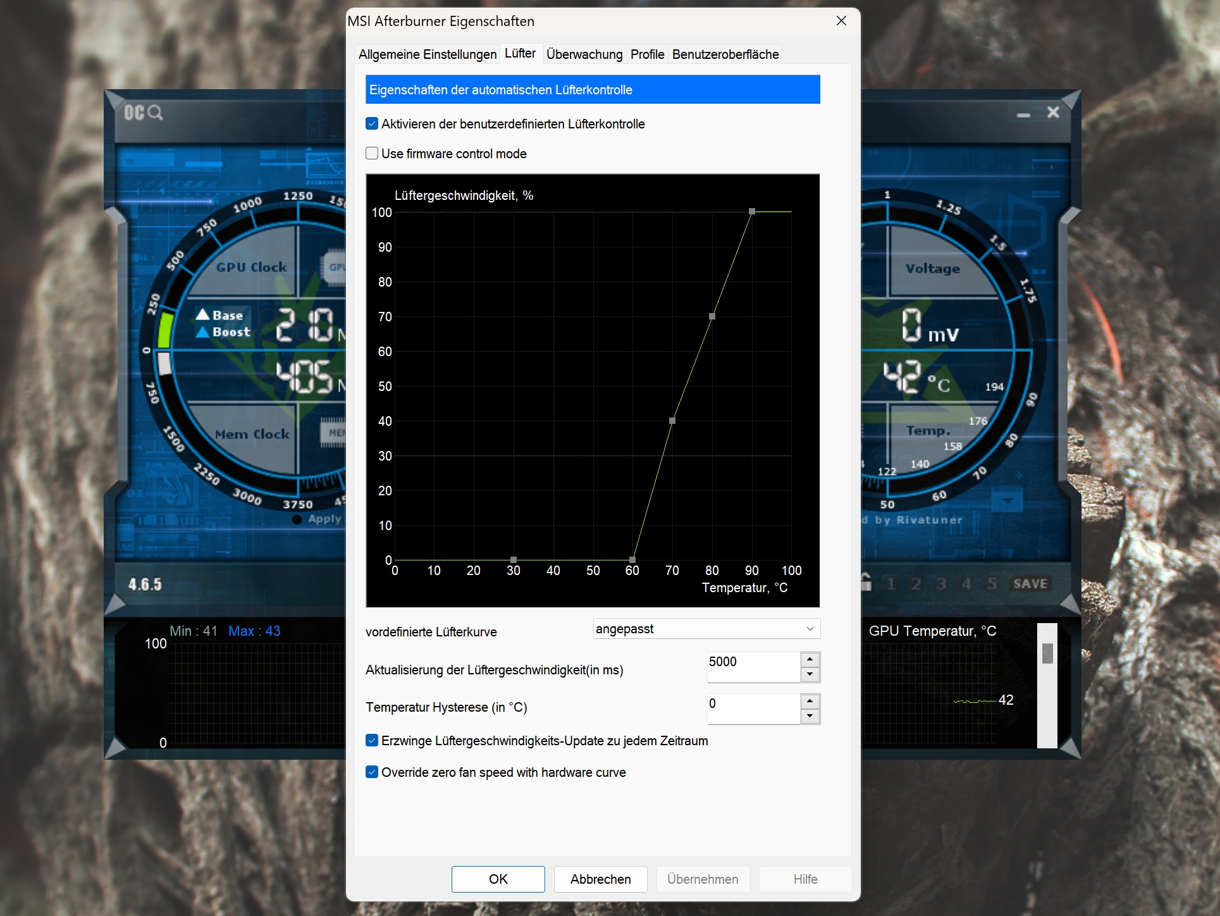Open the Benutzeroberfläche tab
The height and width of the screenshot is (916, 1220).
pyautogui.click(x=725, y=54)
